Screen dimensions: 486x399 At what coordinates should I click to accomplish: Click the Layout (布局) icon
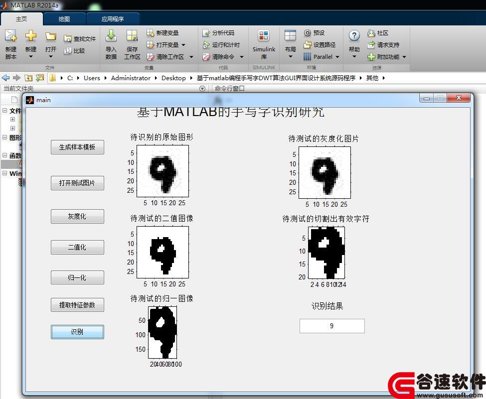pyautogui.click(x=291, y=36)
